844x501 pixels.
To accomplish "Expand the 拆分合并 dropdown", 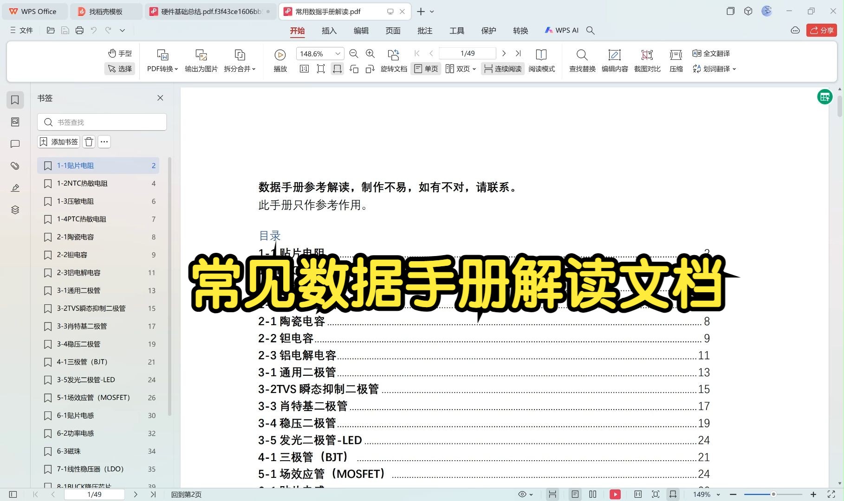I will click(253, 69).
